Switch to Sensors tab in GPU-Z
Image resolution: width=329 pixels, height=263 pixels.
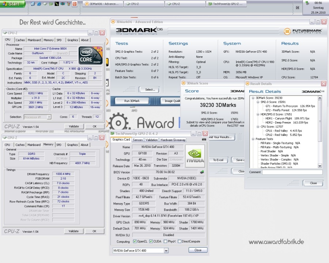(x=138, y=140)
